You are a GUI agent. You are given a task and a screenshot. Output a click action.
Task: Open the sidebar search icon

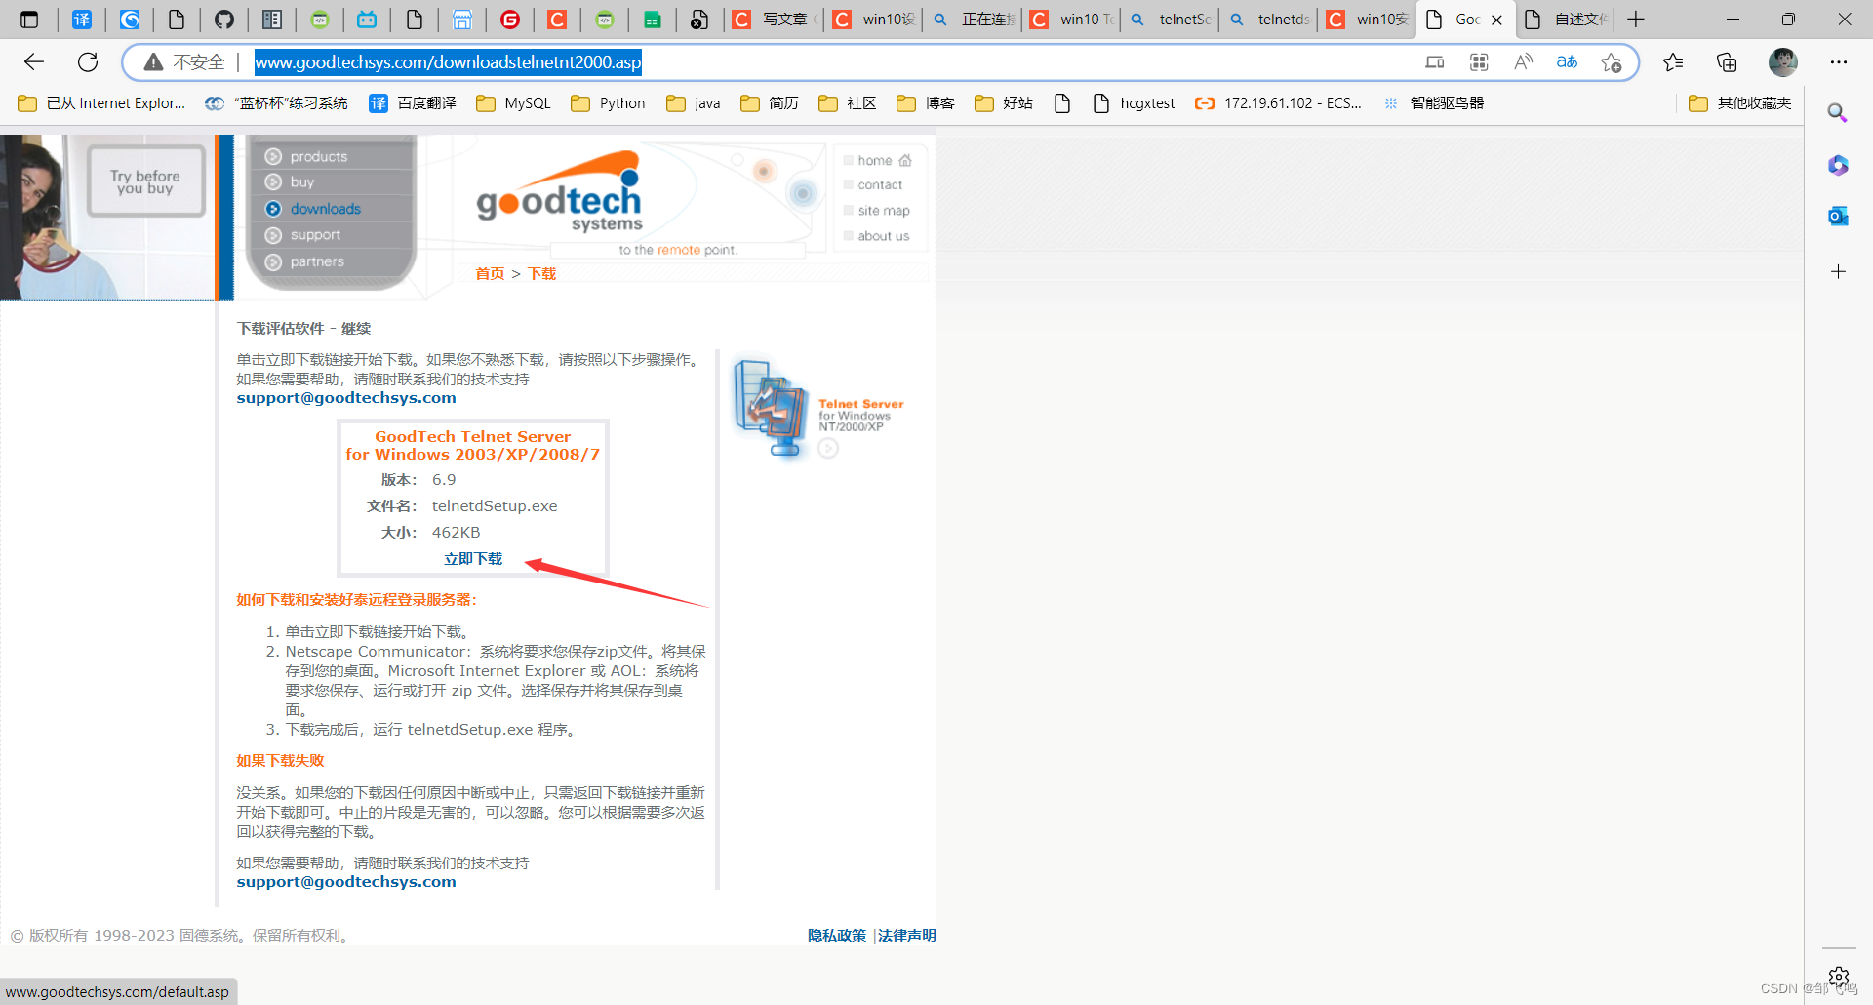click(1838, 113)
